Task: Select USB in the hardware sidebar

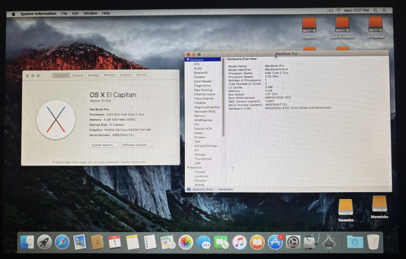Action: [197, 163]
